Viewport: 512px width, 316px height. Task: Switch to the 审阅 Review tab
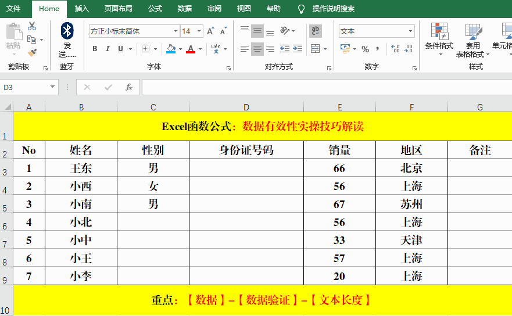coord(214,9)
